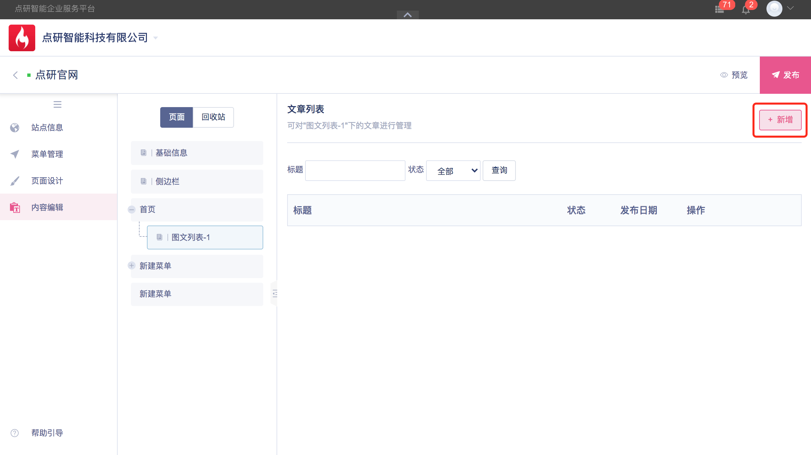This screenshot has height=455, width=811.
Task: Click the red flame company logo
Action: [22, 38]
